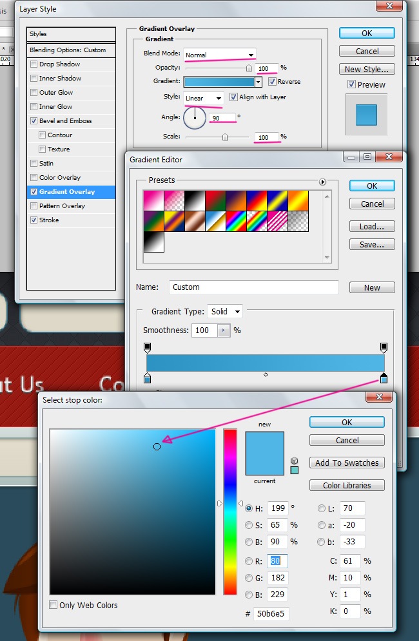Select the left blue color stop
419x641 pixels.
coord(148,378)
